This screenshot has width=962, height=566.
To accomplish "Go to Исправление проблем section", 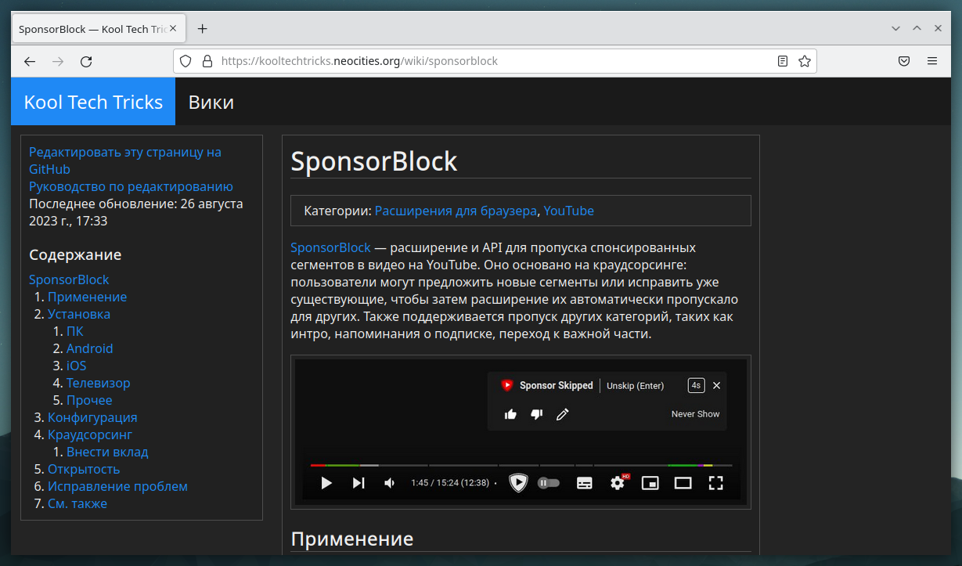I will (x=117, y=486).
